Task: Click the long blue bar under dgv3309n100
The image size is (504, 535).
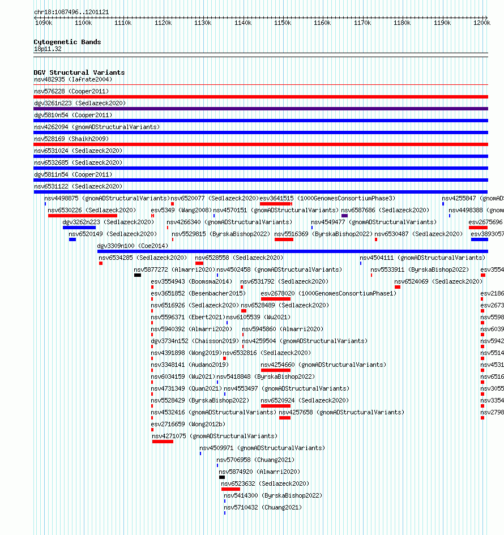Action: click(293, 251)
